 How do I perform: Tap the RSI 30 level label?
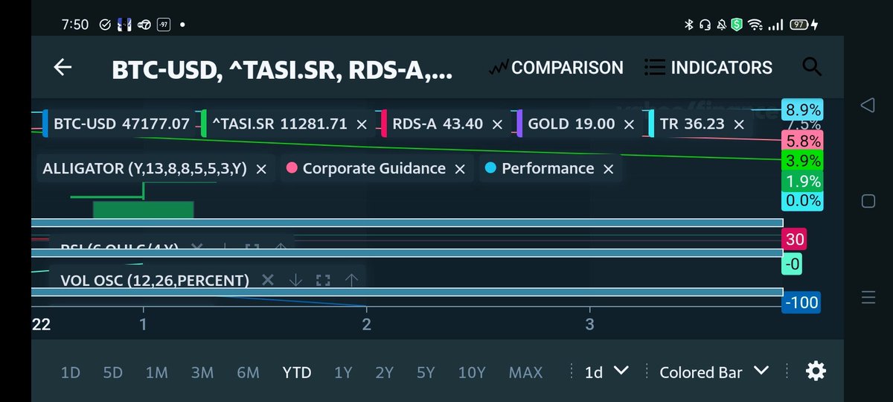795,239
